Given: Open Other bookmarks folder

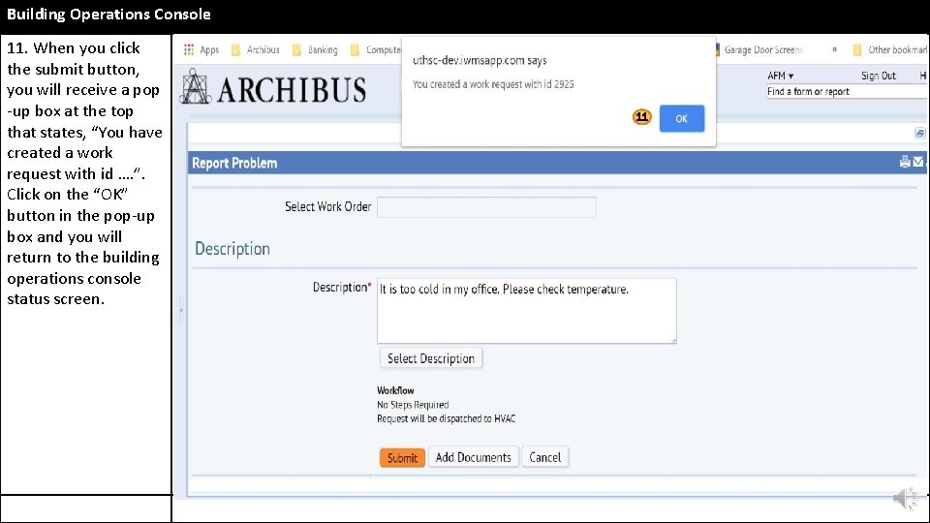Looking at the screenshot, I should pos(890,49).
